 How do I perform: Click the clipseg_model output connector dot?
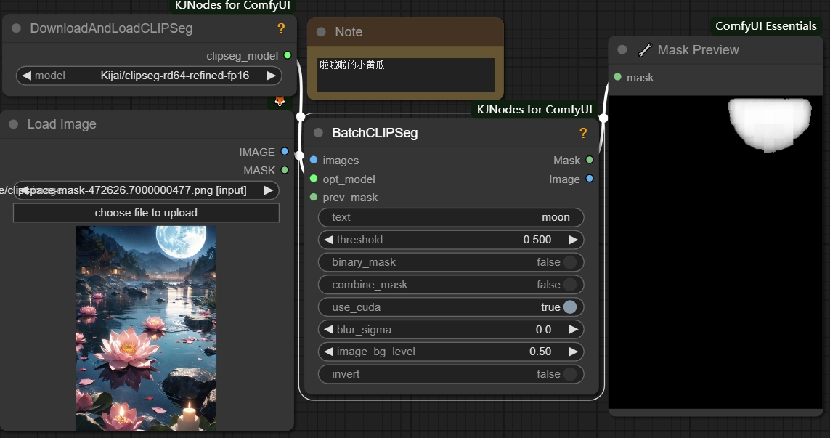288,55
